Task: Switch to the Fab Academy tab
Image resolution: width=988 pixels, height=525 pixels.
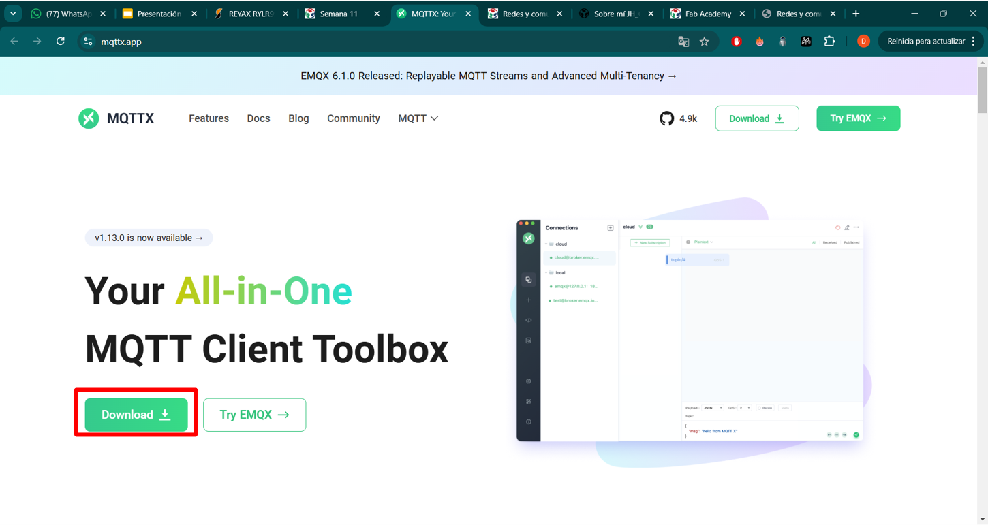Action: point(707,14)
